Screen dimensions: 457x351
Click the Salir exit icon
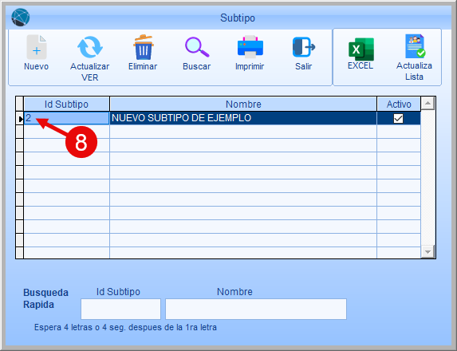pyautogui.click(x=303, y=46)
